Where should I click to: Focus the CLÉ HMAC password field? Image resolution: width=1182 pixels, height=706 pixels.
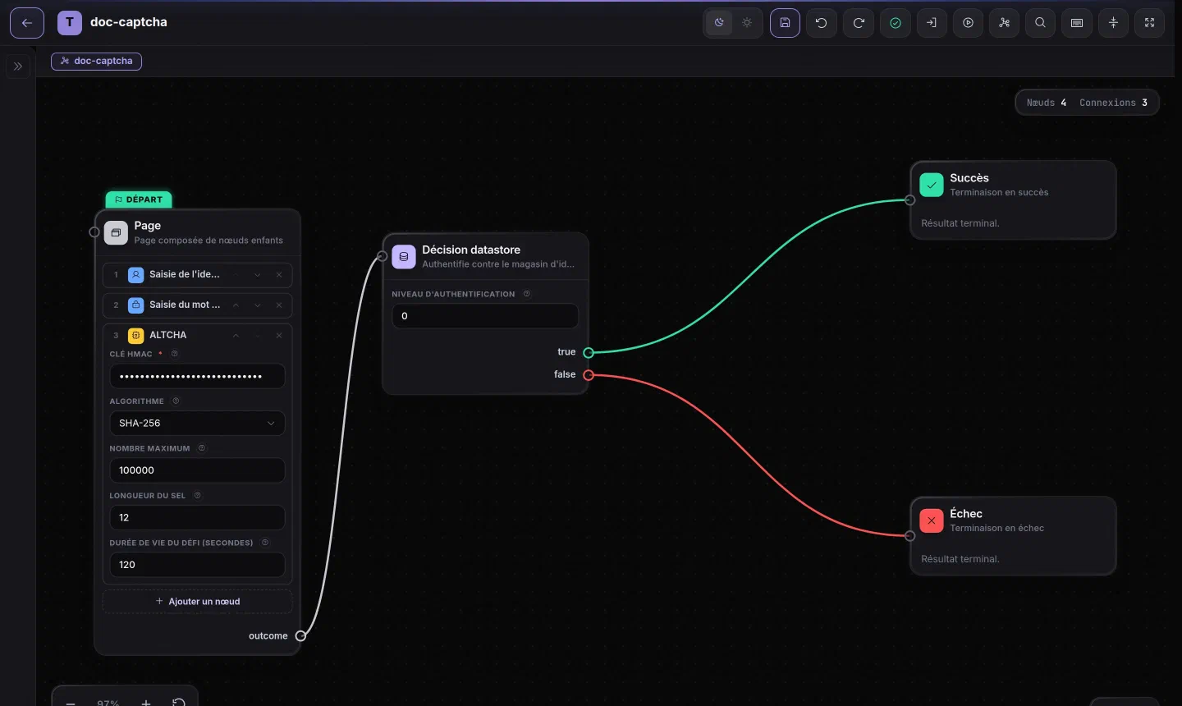coord(197,376)
